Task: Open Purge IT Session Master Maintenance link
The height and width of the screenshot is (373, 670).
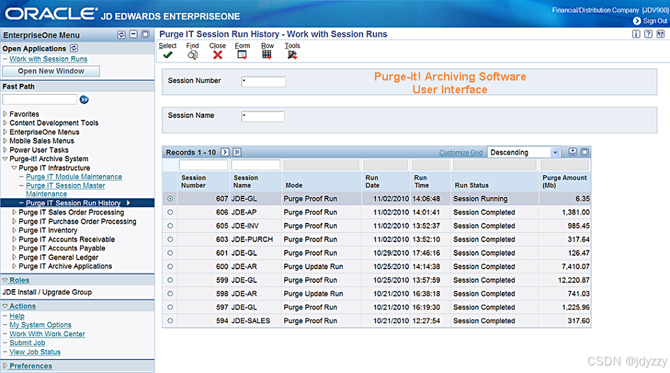Action: pos(66,190)
